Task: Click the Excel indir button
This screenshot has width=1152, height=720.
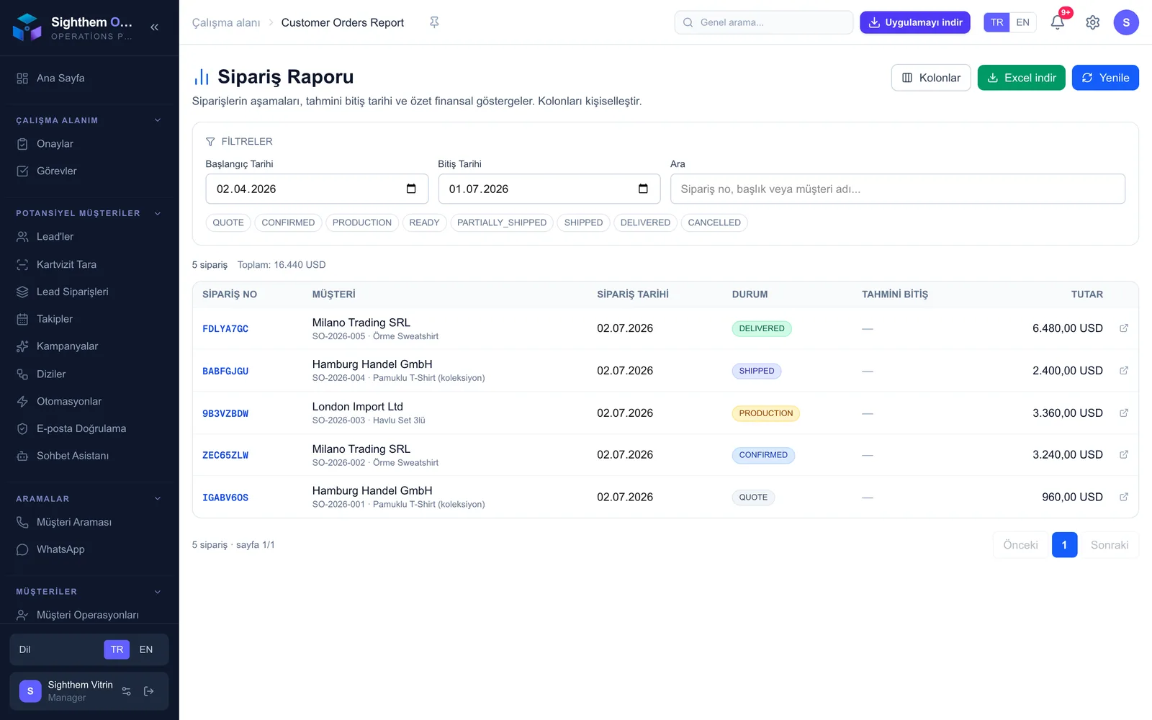Action: [1021, 78]
